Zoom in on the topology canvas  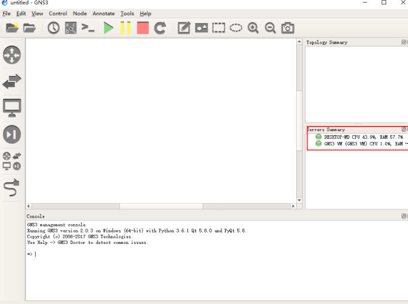(x=253, y=28)
